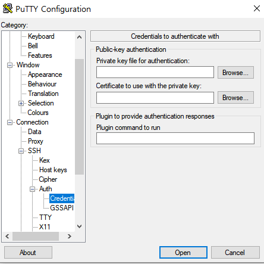Collapse the Window category node
This screenshot has width=264, height=264.
10,65
